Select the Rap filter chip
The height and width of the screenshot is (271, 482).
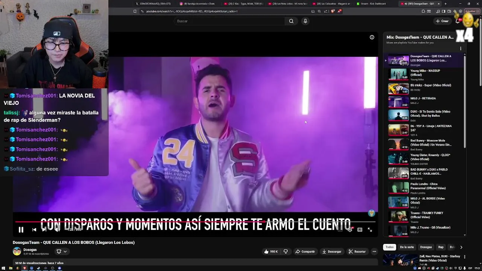[x=441, y=247]
